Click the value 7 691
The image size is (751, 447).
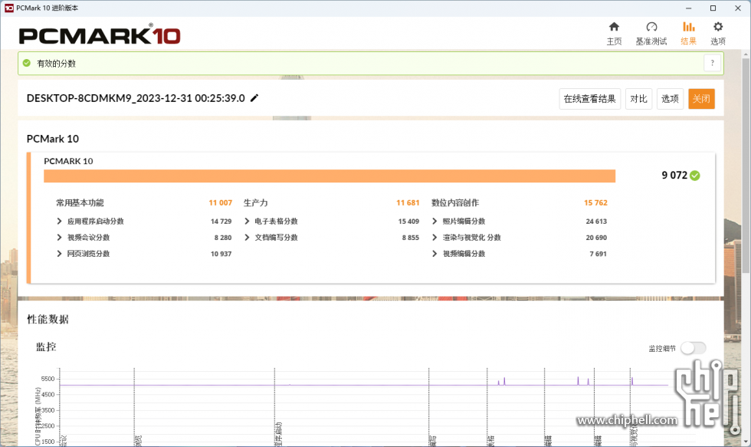coord(599,254)
